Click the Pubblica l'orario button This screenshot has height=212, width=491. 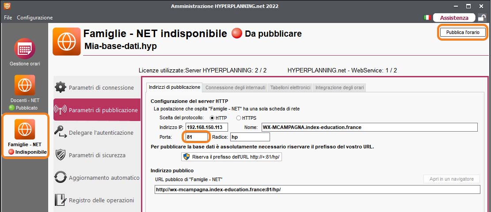coord(463,32)
